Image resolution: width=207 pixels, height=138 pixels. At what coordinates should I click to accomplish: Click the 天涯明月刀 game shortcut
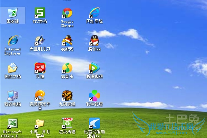point(40,40)
